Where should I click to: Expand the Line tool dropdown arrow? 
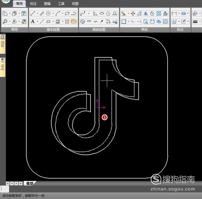37,13
